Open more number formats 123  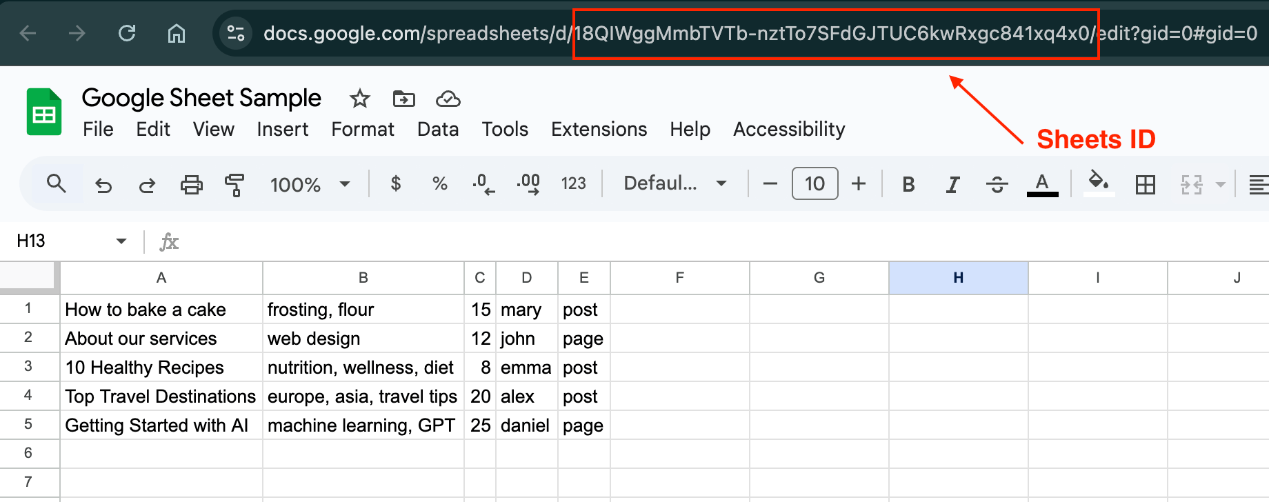pos(573,183)
